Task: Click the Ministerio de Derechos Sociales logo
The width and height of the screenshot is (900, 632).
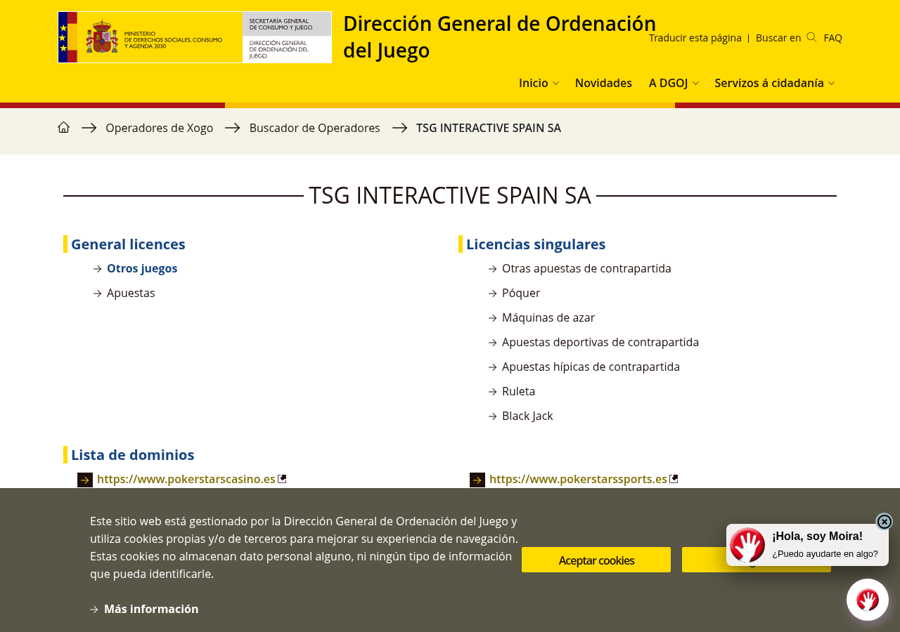Action: pyautogui.click(x=195, y=37)
